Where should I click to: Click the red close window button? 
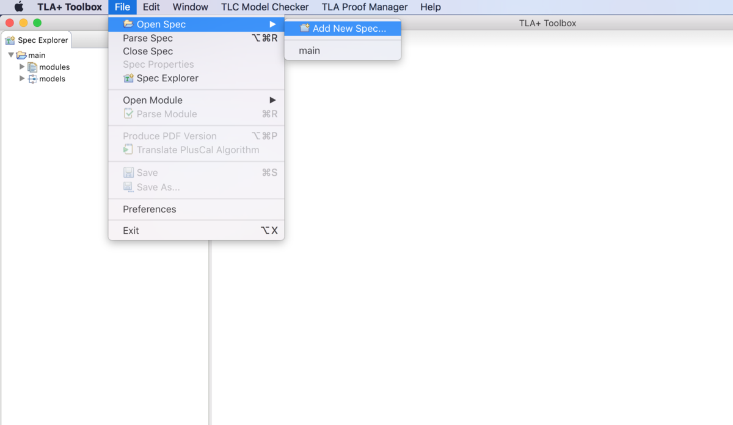pyautogui.click(x=10, y=23)
